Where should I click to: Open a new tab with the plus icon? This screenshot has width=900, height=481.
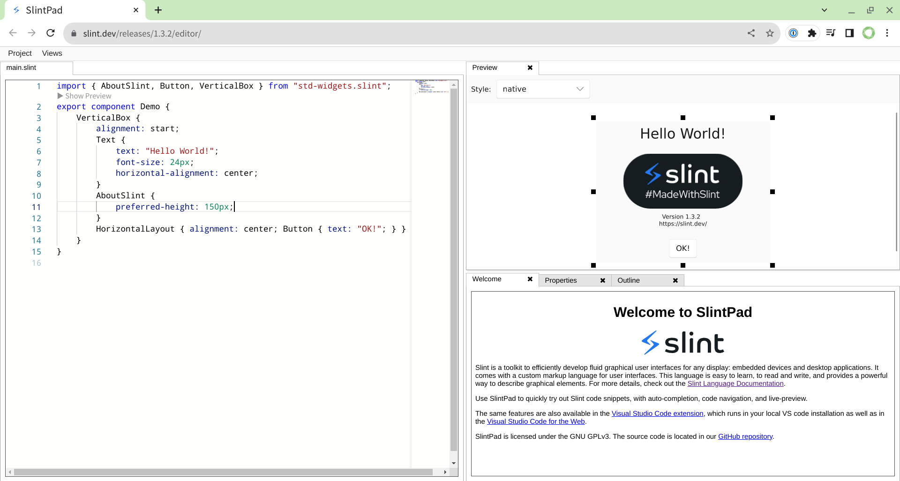158,10
